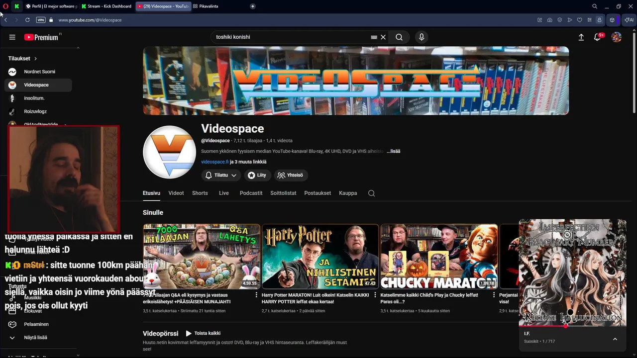Open Opera easy setup sliders
Image resolution: width=637 pixels, height=358 pixels.
589,20
